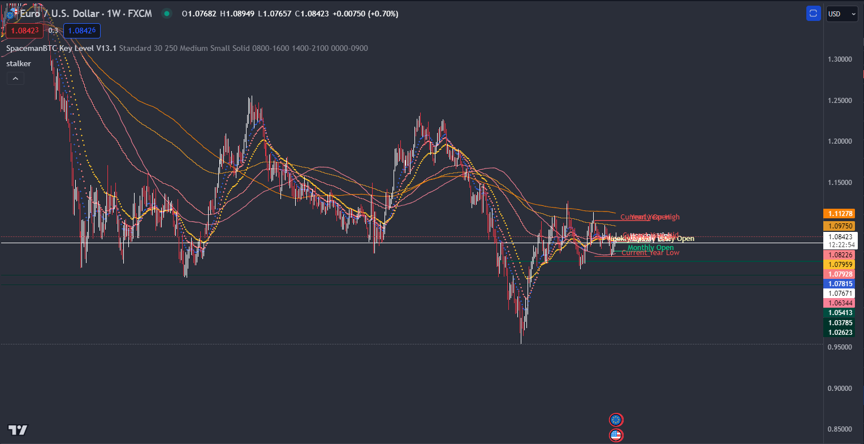Click the 1.20000 price axis tick

[x=840, y=141]
